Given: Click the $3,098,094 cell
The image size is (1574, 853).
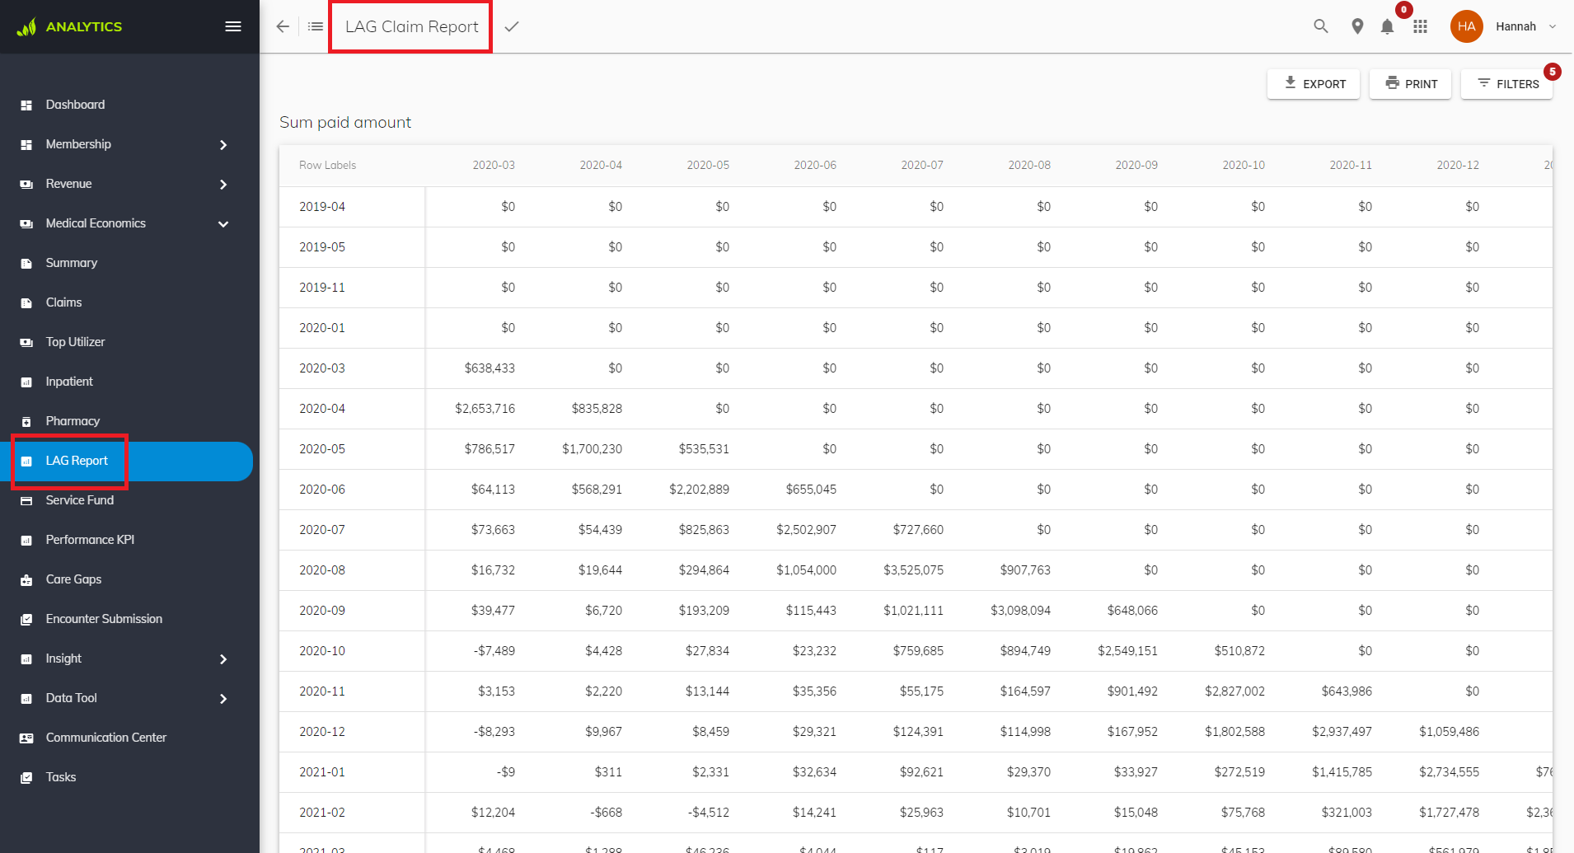Looking at the screenshot, I should [1020, 611].
